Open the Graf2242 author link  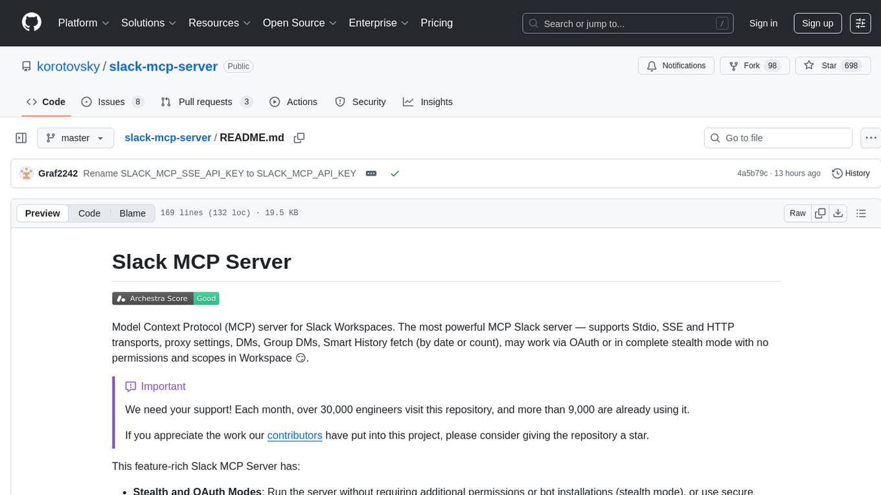tap(58, 173)
